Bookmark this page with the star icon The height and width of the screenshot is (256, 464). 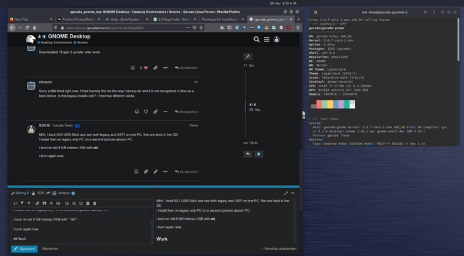[201, 28]
